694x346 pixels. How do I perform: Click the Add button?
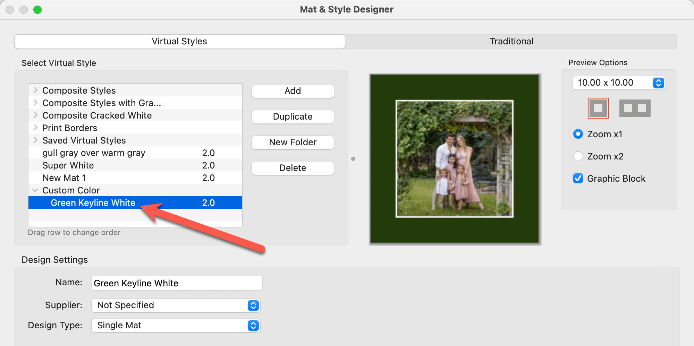[x=293, y=91]
